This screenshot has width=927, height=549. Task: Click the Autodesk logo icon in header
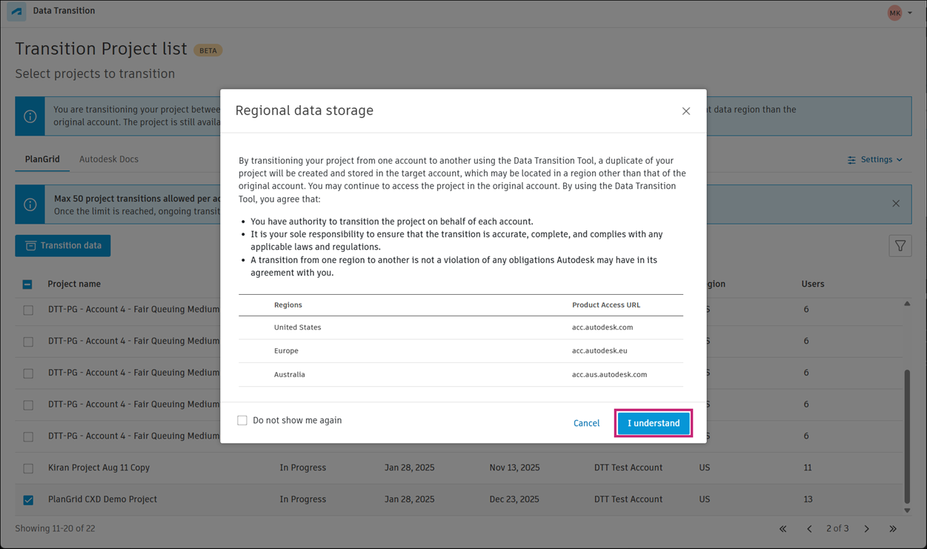coord(16,12)
